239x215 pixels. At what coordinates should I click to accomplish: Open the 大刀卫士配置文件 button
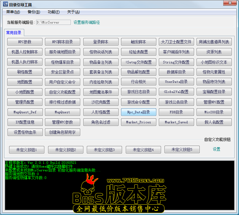pos(176,42)
